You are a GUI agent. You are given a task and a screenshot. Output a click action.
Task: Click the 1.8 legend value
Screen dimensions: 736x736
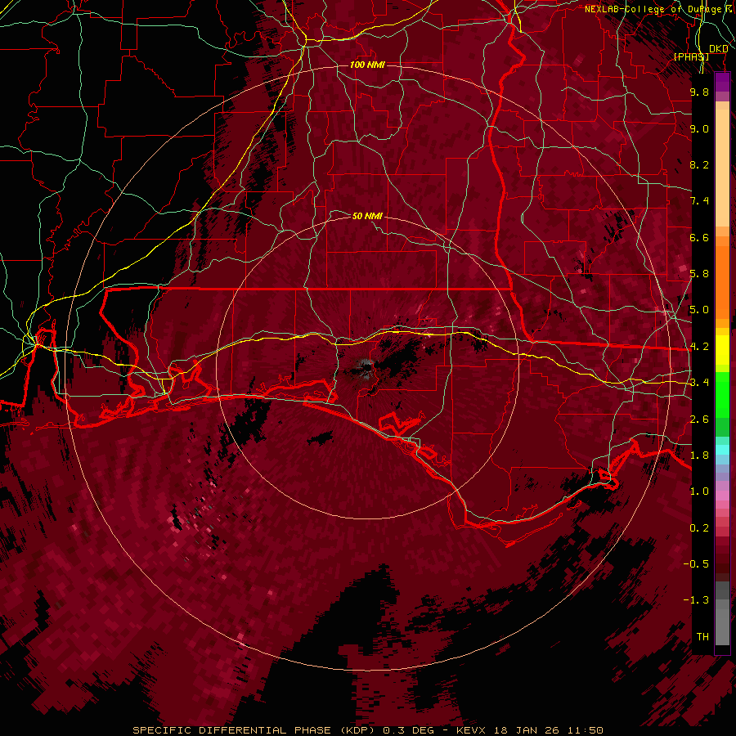[x=699, y=456]
